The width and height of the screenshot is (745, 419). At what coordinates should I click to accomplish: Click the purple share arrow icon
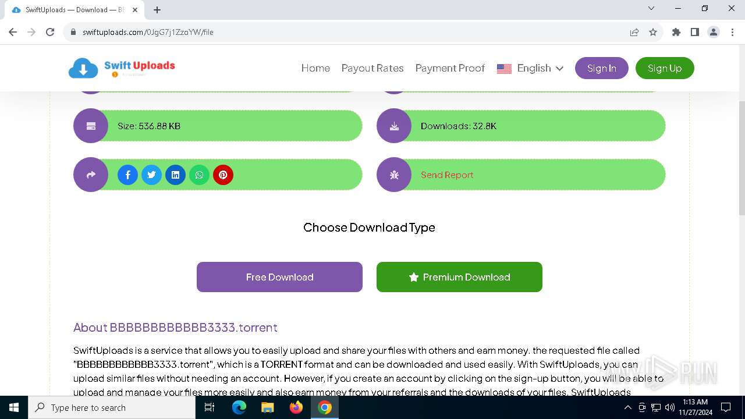coord(91,175)
